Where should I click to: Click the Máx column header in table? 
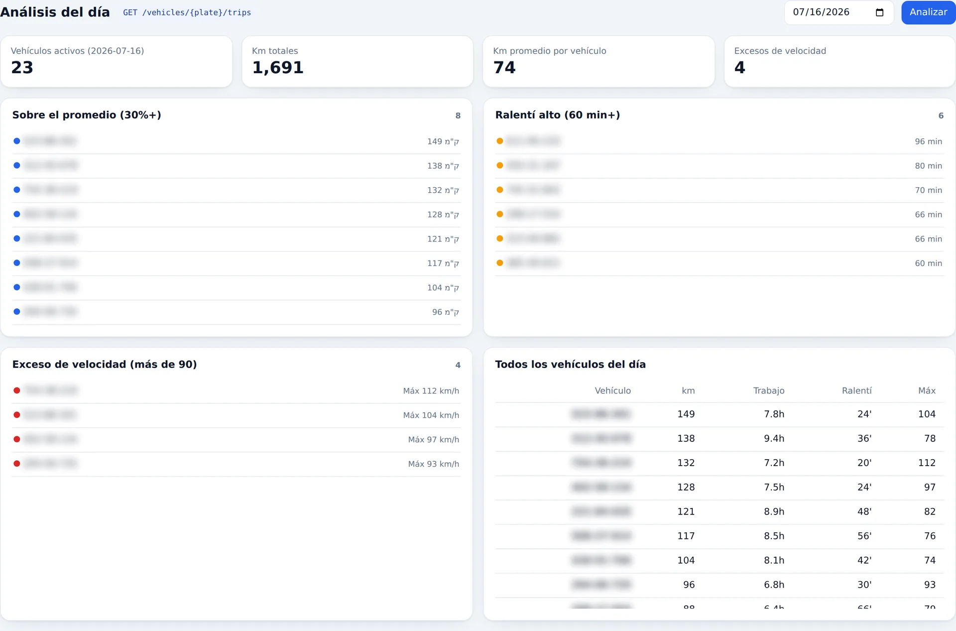927,390
